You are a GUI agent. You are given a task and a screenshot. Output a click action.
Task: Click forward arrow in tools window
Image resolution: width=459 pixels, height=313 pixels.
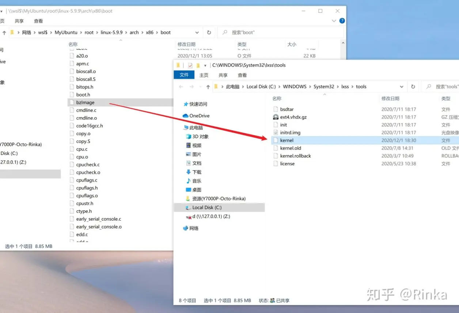click(x=192, y=87)
